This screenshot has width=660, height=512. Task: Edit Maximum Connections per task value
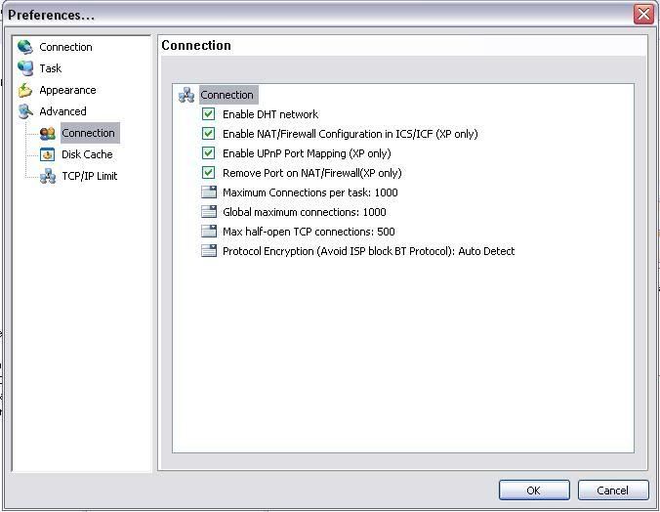click(310, 192)
